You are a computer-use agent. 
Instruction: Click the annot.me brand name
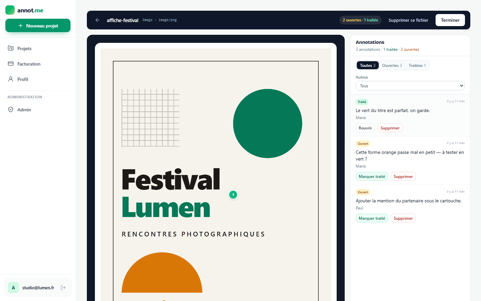coord(30,10)
